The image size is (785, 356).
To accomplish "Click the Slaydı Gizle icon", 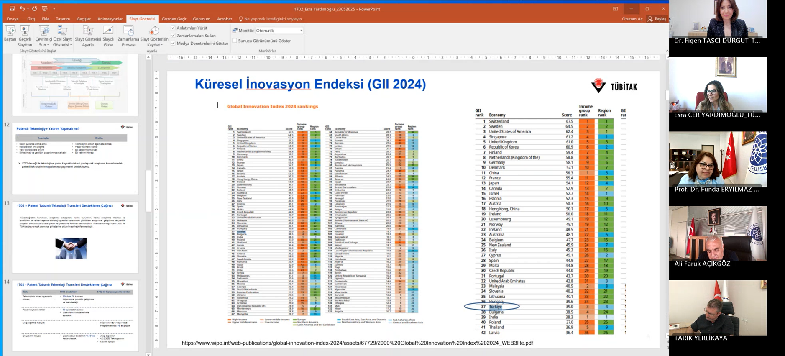I will coord(108,31).
